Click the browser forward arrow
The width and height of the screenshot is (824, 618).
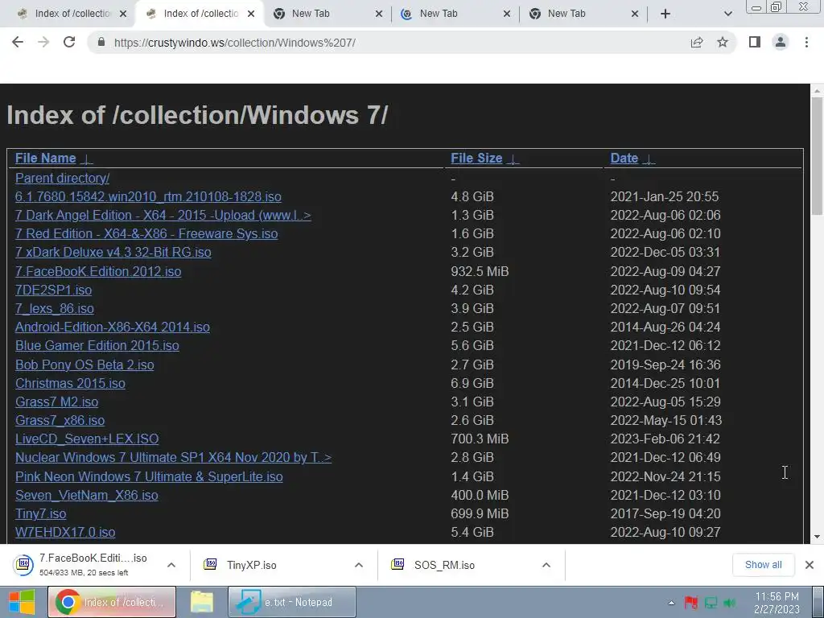click(x=43, y=42)
